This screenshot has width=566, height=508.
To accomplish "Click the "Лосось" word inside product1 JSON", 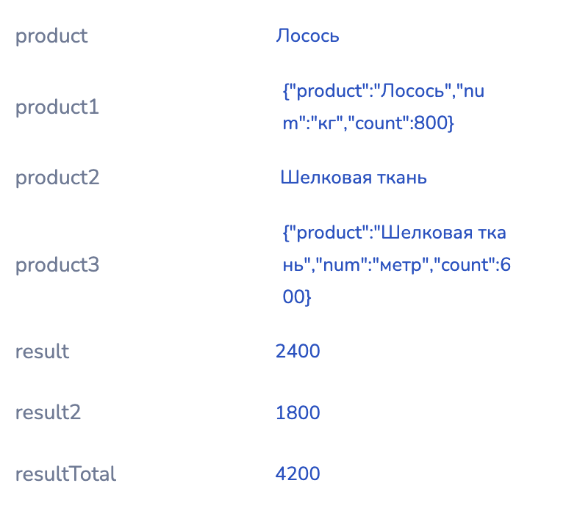I will [x=412, y=91].
